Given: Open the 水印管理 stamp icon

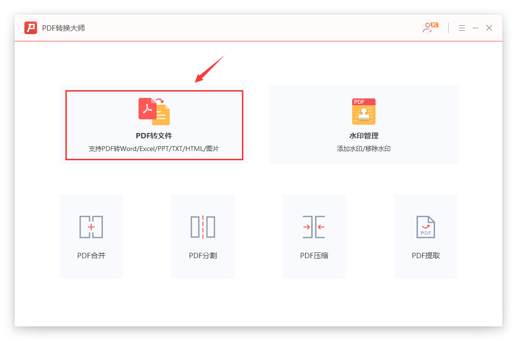Looking at the screenshot, I should (363, 111).
